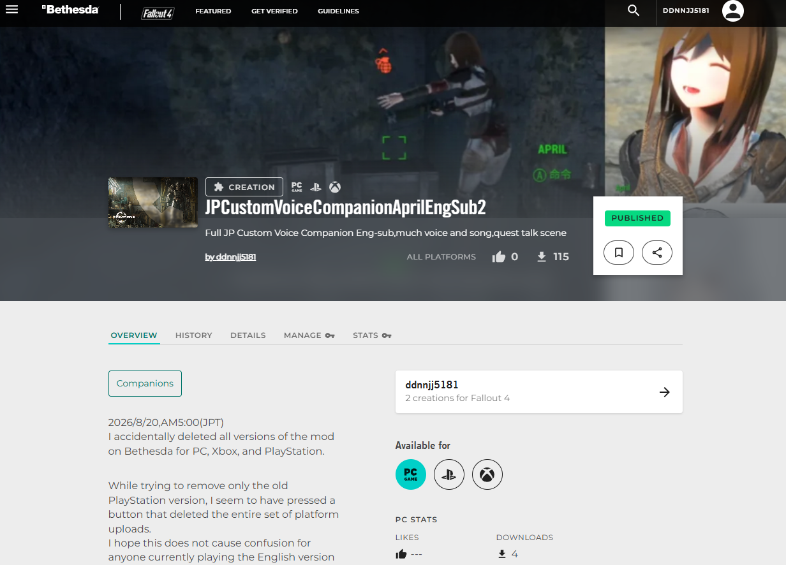Click the arrow on the creator card
Viewport: 786px width, 565px height.
point(665,392)
